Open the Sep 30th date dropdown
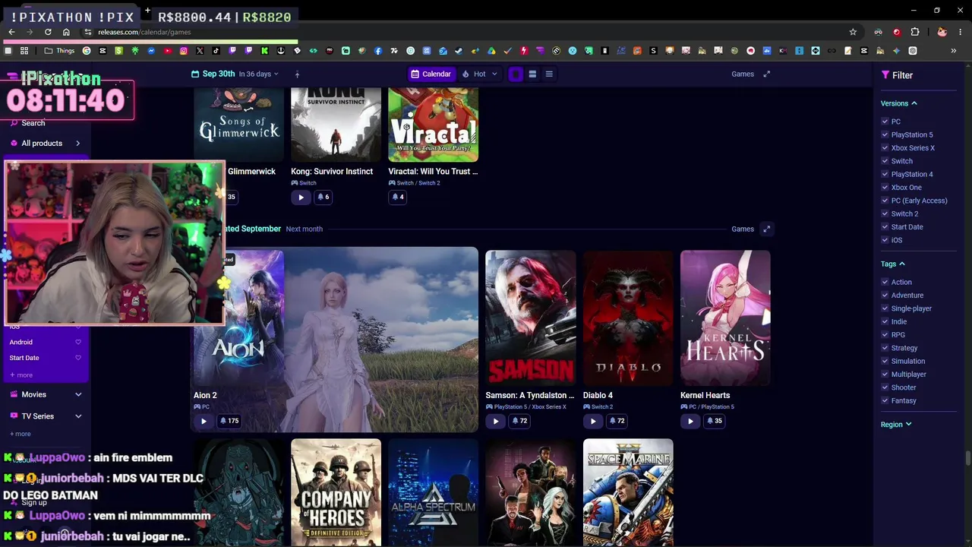 235,74
